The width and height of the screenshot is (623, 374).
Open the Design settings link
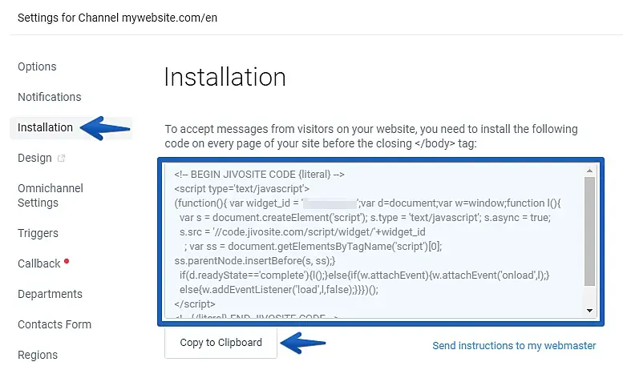[x=34, y=158]
